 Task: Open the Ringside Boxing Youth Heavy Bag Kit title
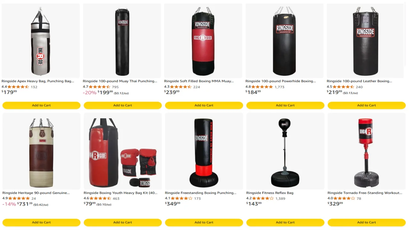tap(120, 193)
